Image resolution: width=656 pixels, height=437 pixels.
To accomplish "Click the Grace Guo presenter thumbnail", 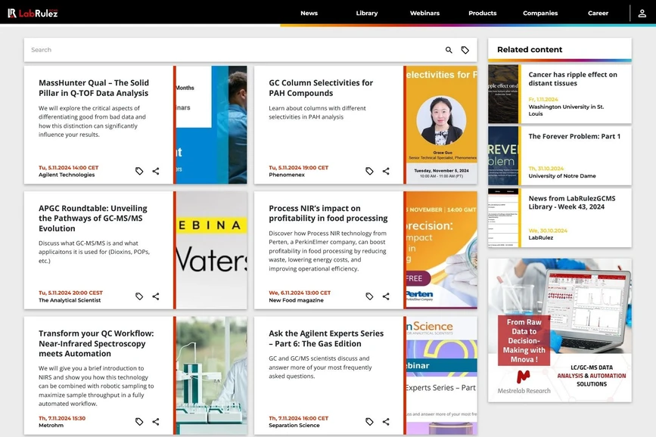I will click(441, 125).
